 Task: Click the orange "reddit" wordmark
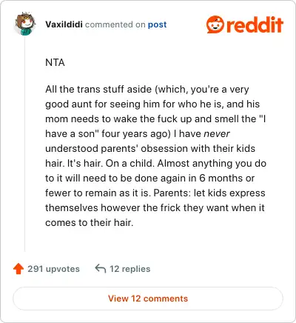tap(255, 24)
